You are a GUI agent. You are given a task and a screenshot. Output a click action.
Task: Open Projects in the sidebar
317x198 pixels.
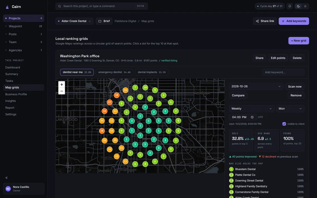pos(24,18)
